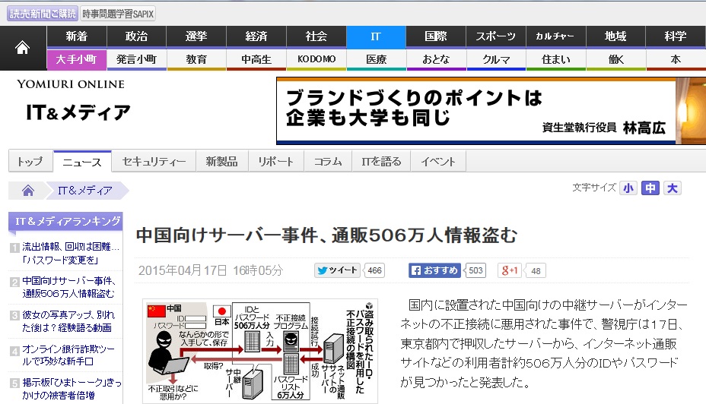Click the article headline 中国向けサーバー事件
Image resolution: width=706 pixels, height=404 pixels.
pyautogui.click(x=326, y=235)
